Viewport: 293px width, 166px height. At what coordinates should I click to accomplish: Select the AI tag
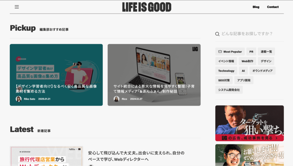coord(243,71)
